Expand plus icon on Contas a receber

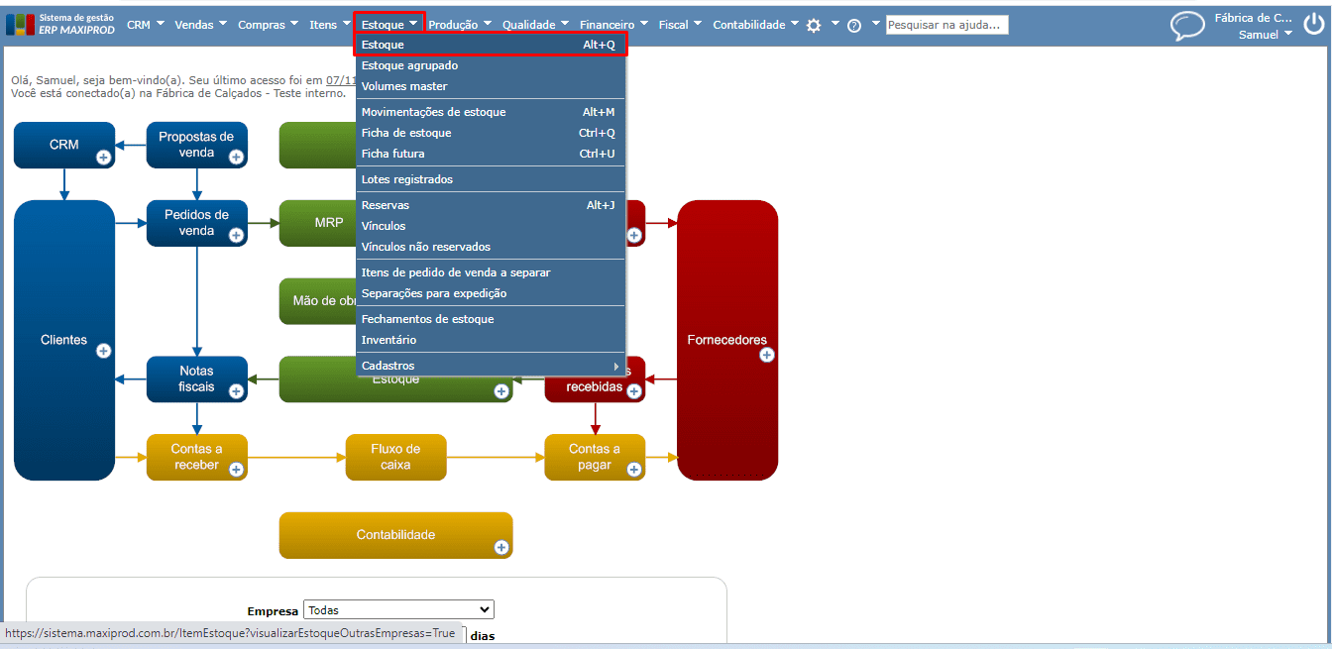click(x=236, y=470)
